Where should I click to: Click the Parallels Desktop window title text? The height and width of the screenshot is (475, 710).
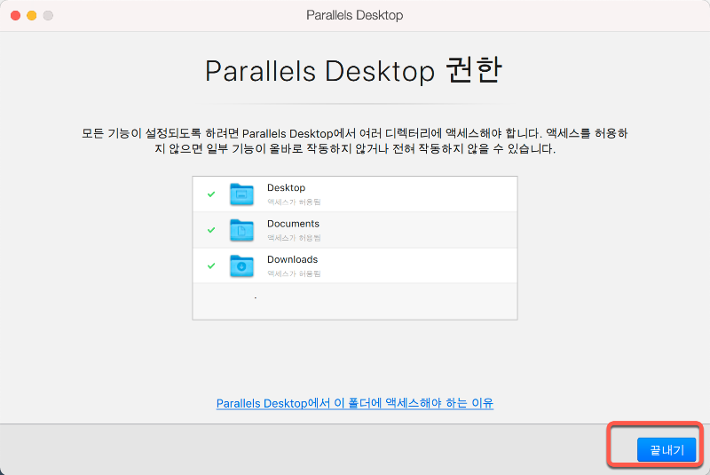pos(354,15)
